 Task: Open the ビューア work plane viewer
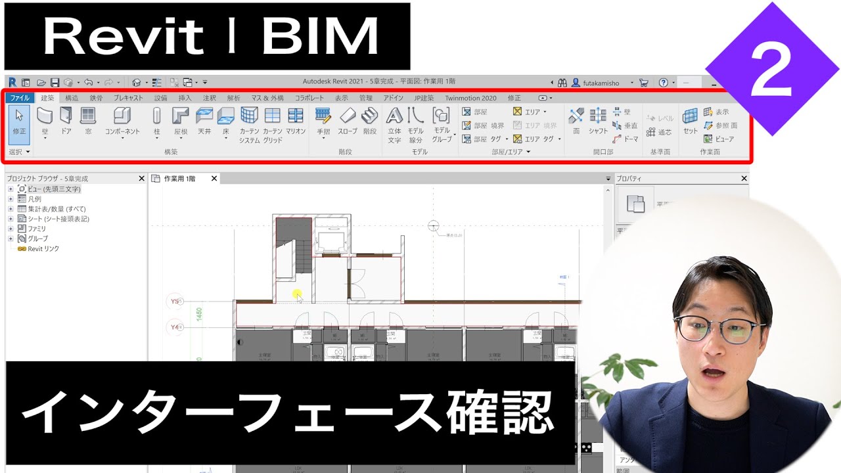point(719,139)
